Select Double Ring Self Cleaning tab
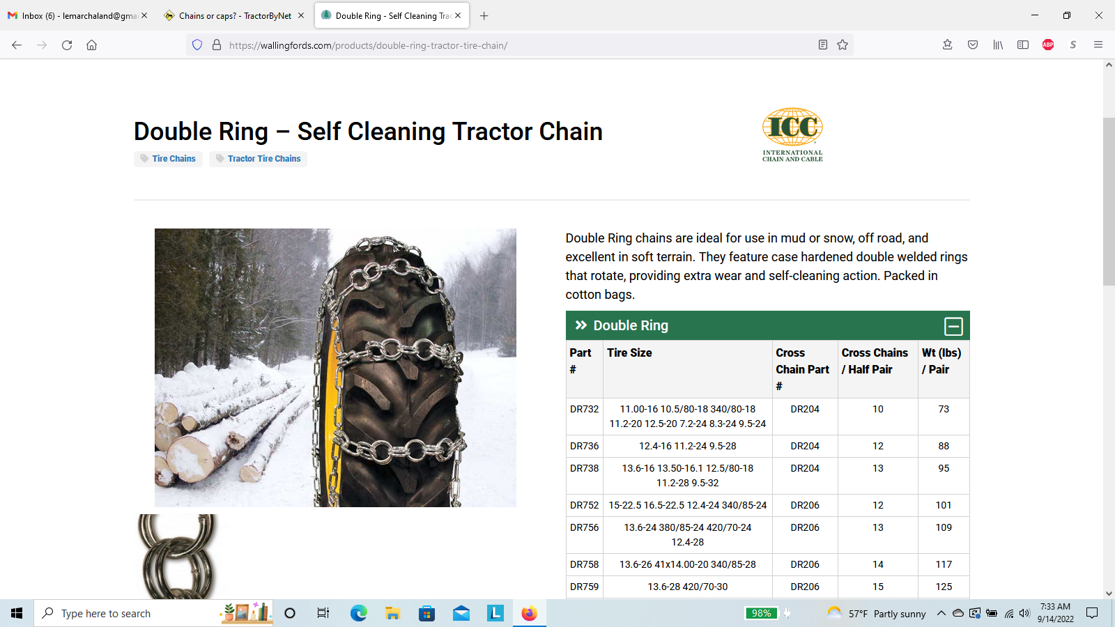 tap(392, 15)
